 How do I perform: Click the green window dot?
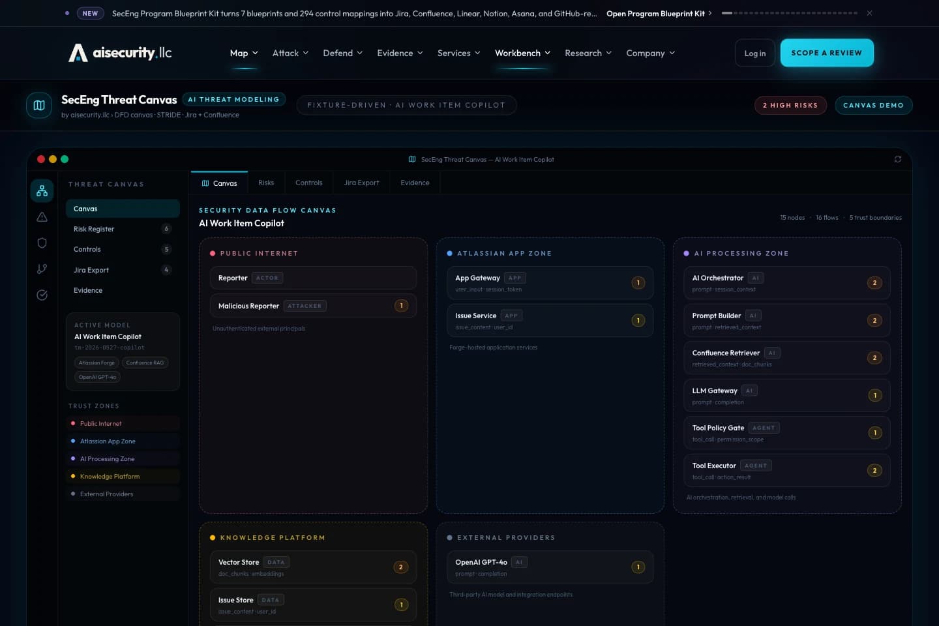click(65, 159)
